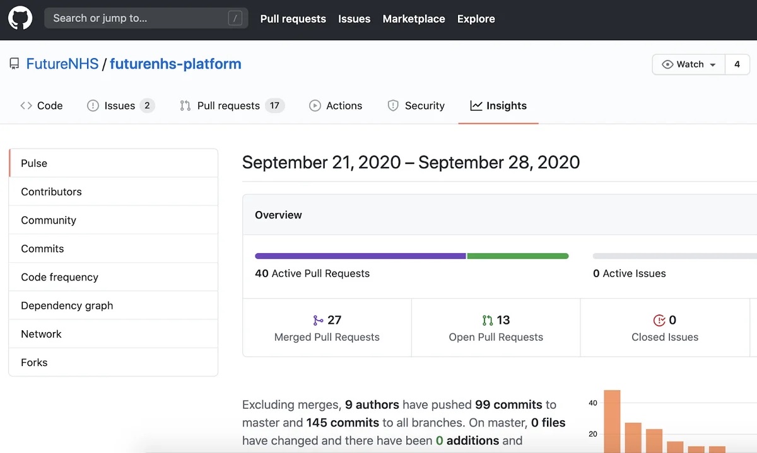Image resolution: width=757 pixels, height=453 pixels.
Task: Switch to the Code tab
Action: [42, 106]
